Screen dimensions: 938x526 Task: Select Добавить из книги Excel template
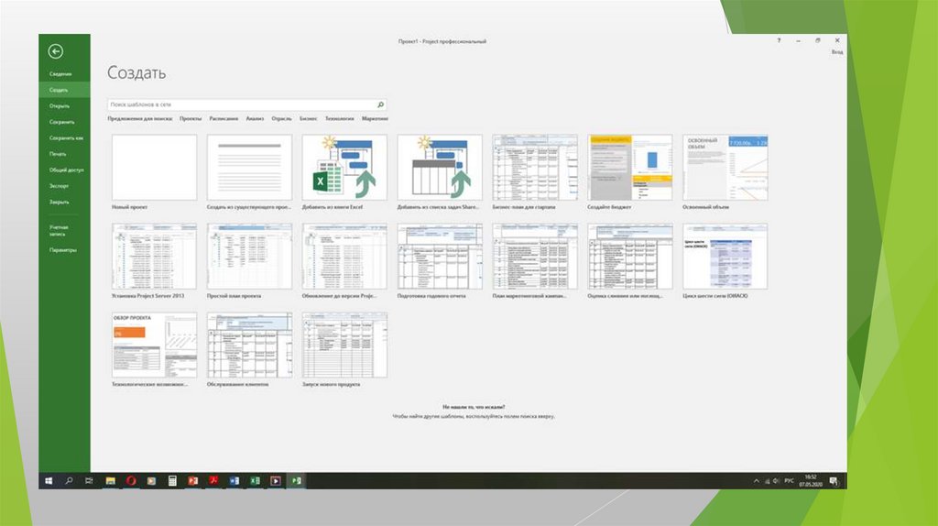[344, 171]
